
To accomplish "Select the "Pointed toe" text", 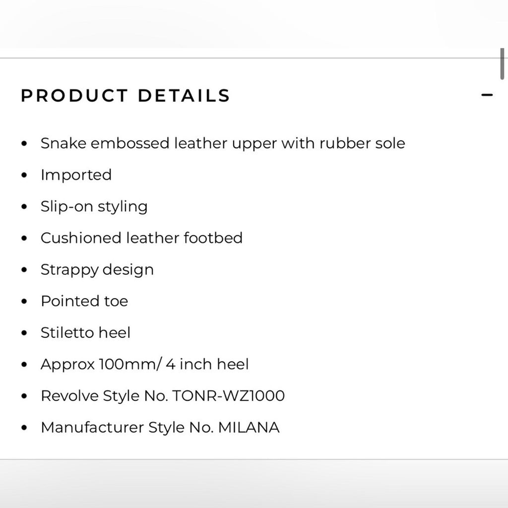I will tap(84, 301).
